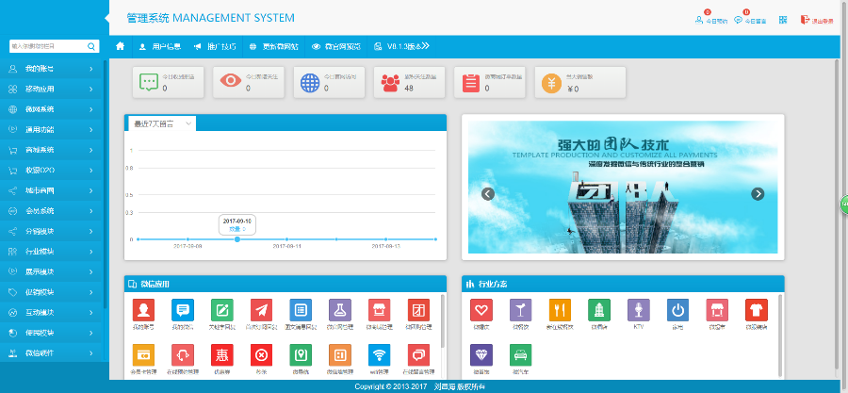The height and width of the screenshot is (393, 848).
Task: Expand 商城系统 using its chevron arrow
Action: 91,150
